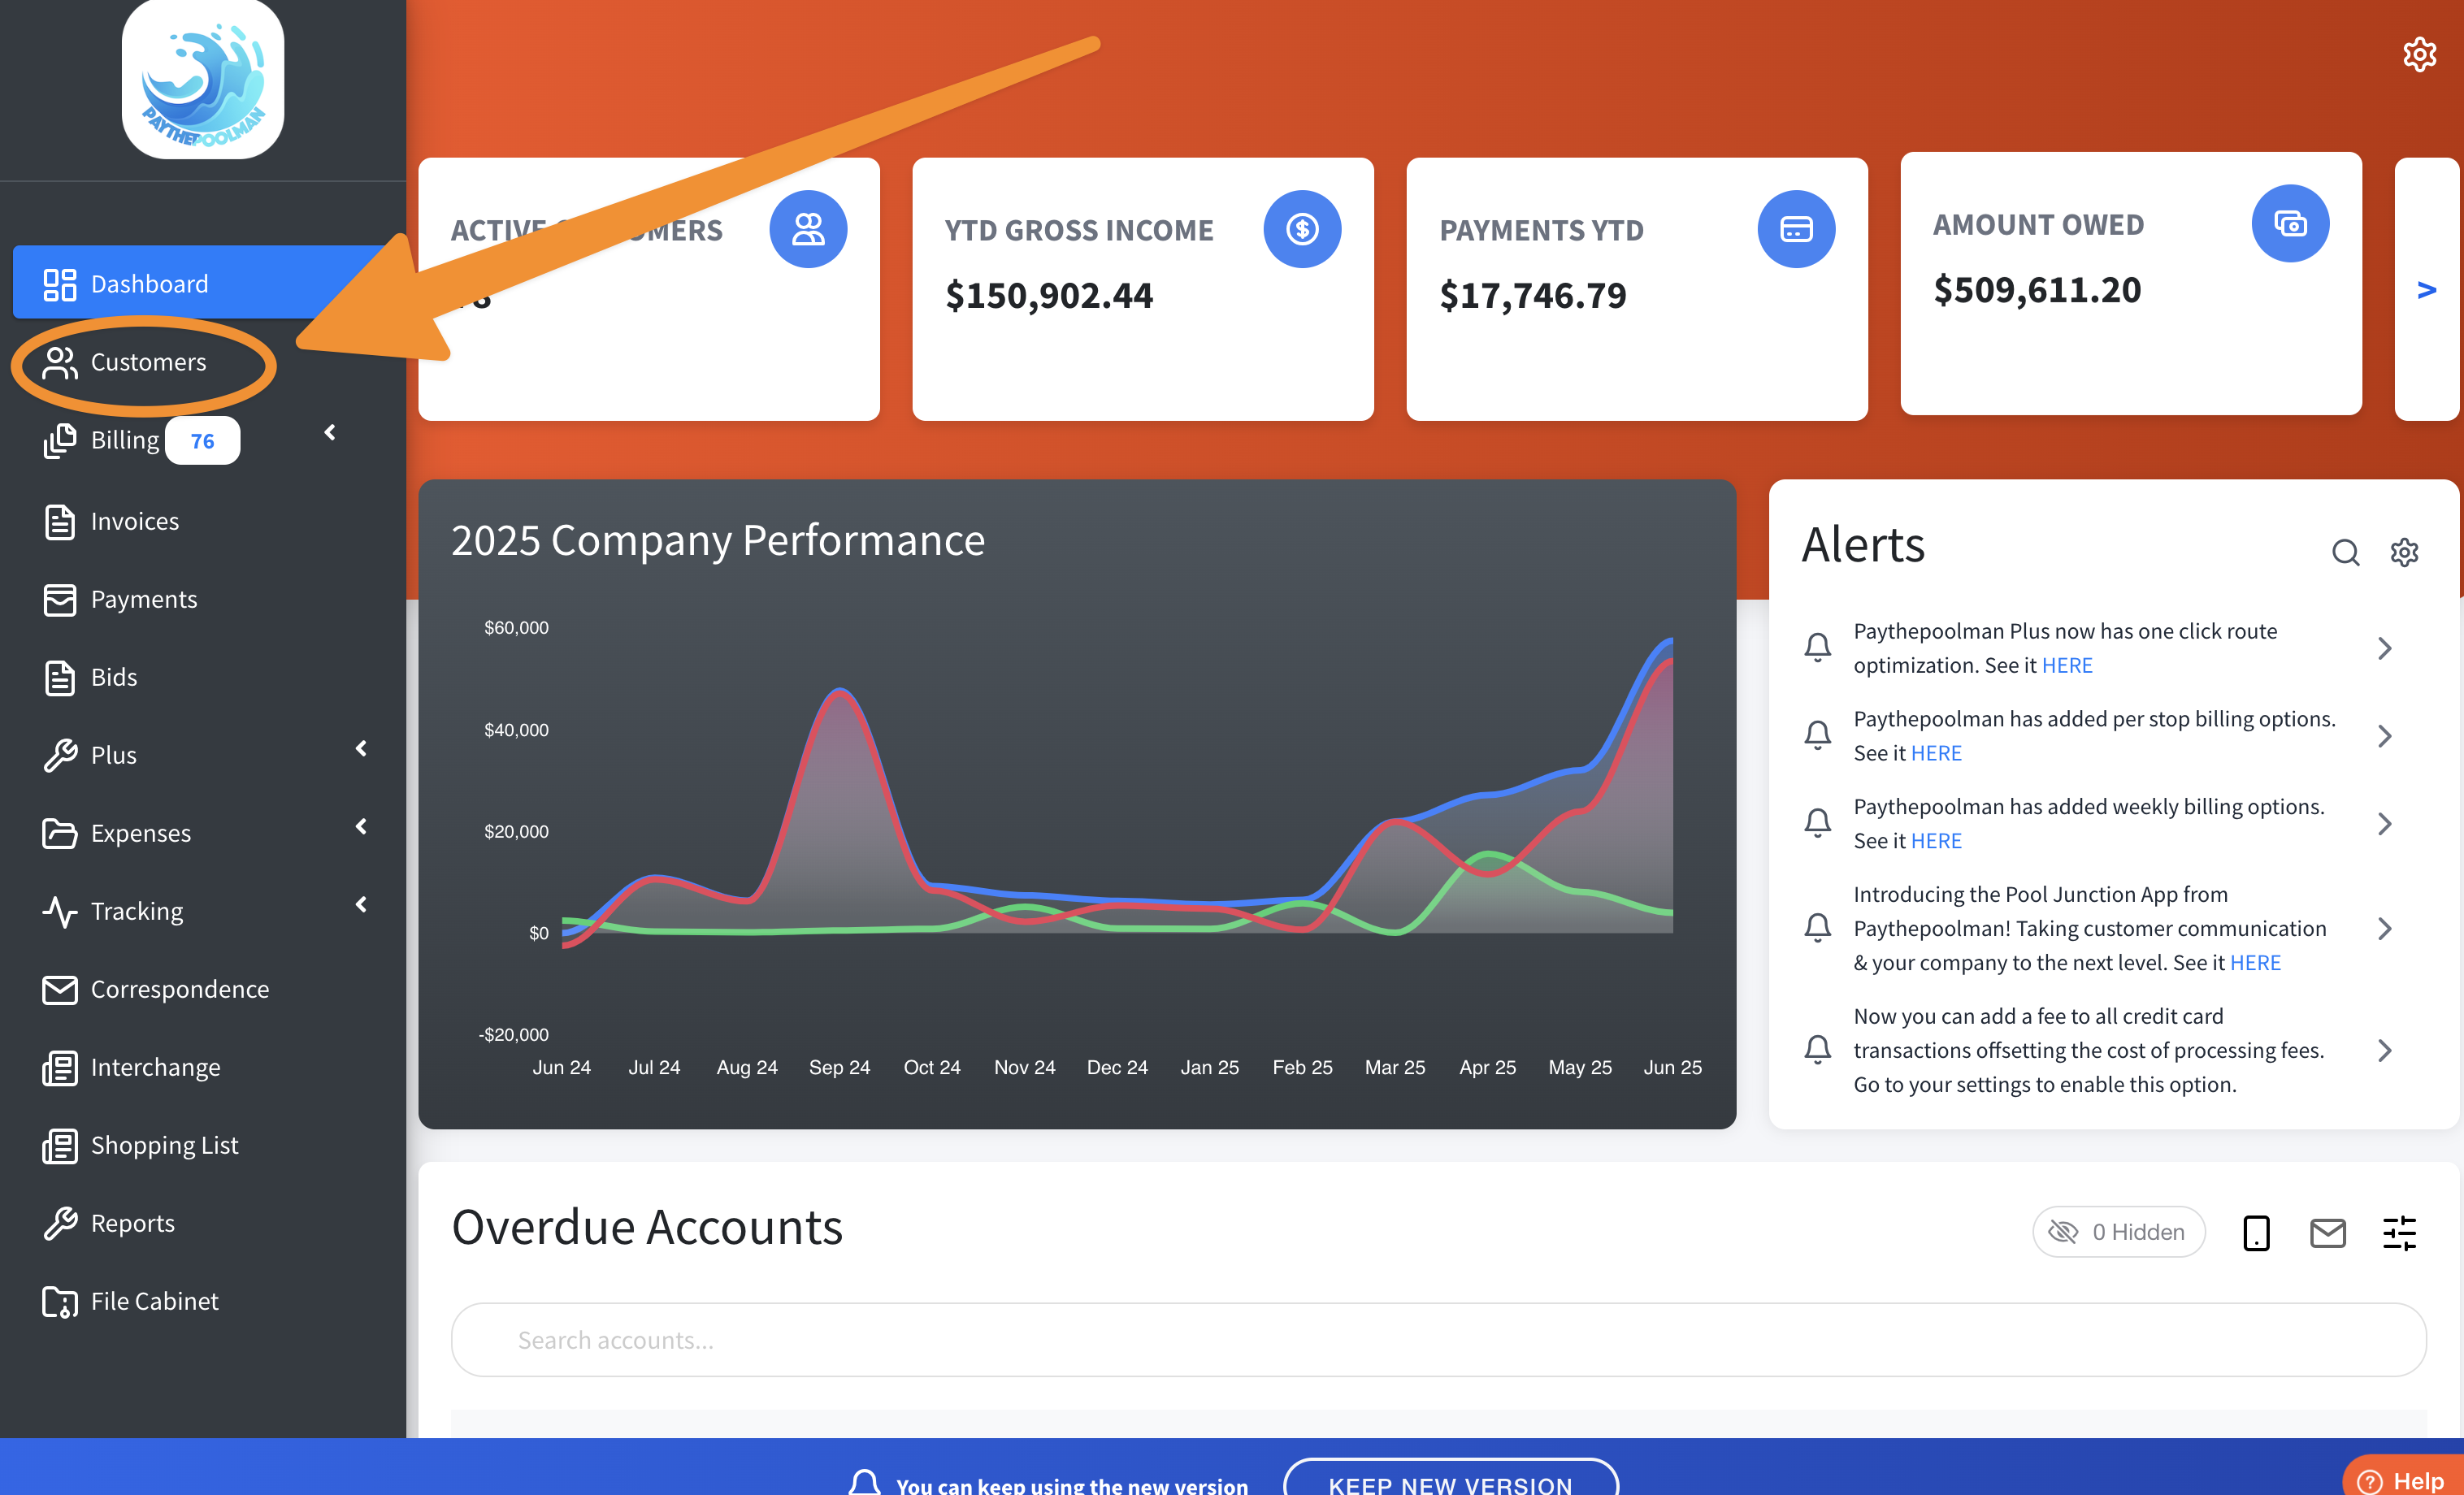Follow the HERE link for route optimization

click(x=2066, y=665)
